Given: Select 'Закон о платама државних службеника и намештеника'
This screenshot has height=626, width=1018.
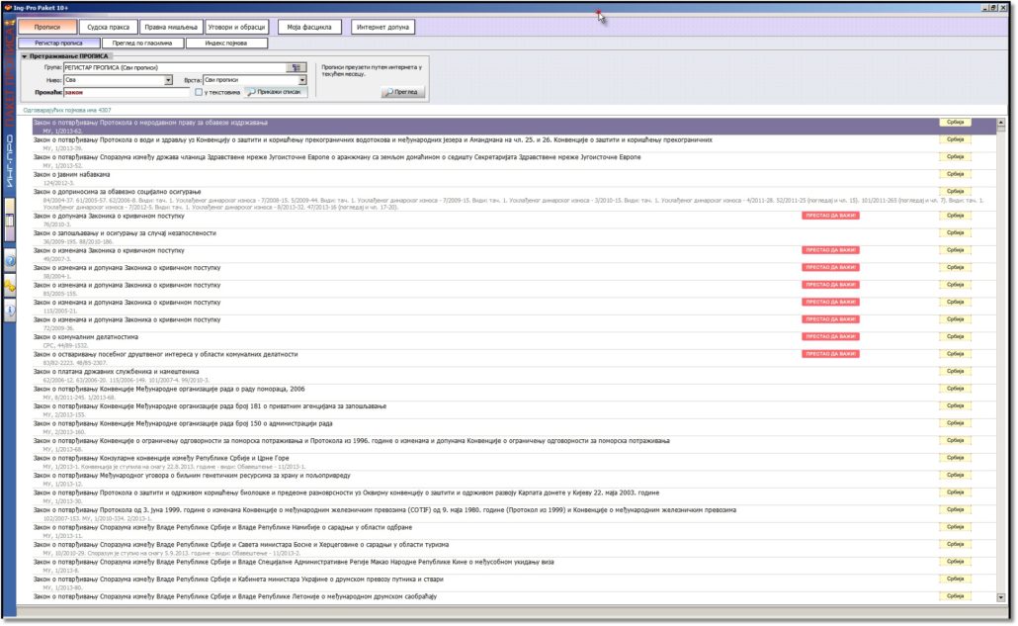Looking at the screenshot, I should [x=514, y=376].
